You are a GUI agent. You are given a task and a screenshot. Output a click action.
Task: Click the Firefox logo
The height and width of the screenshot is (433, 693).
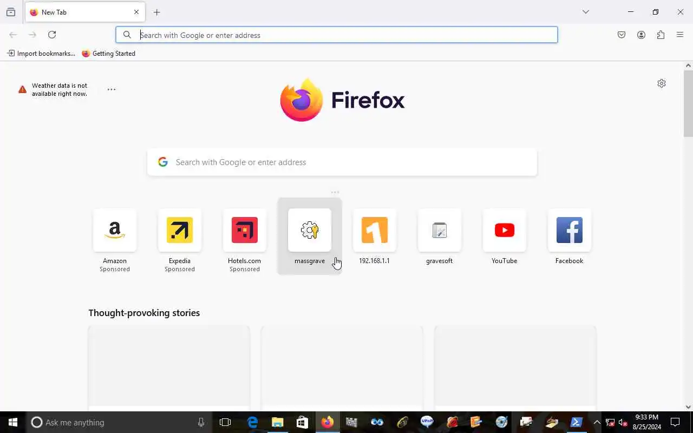(342, 100)
